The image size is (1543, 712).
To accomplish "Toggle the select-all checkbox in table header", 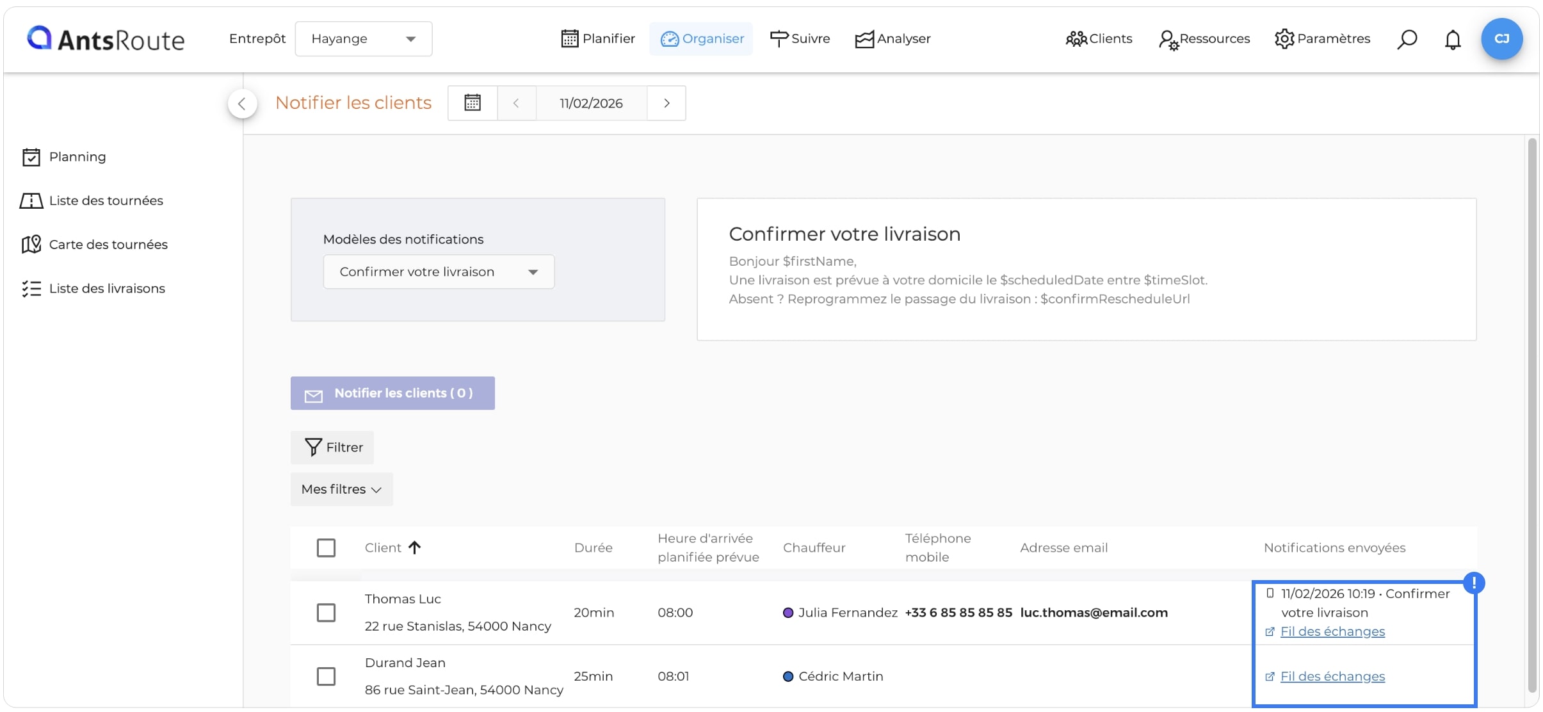I will point(326,547).
